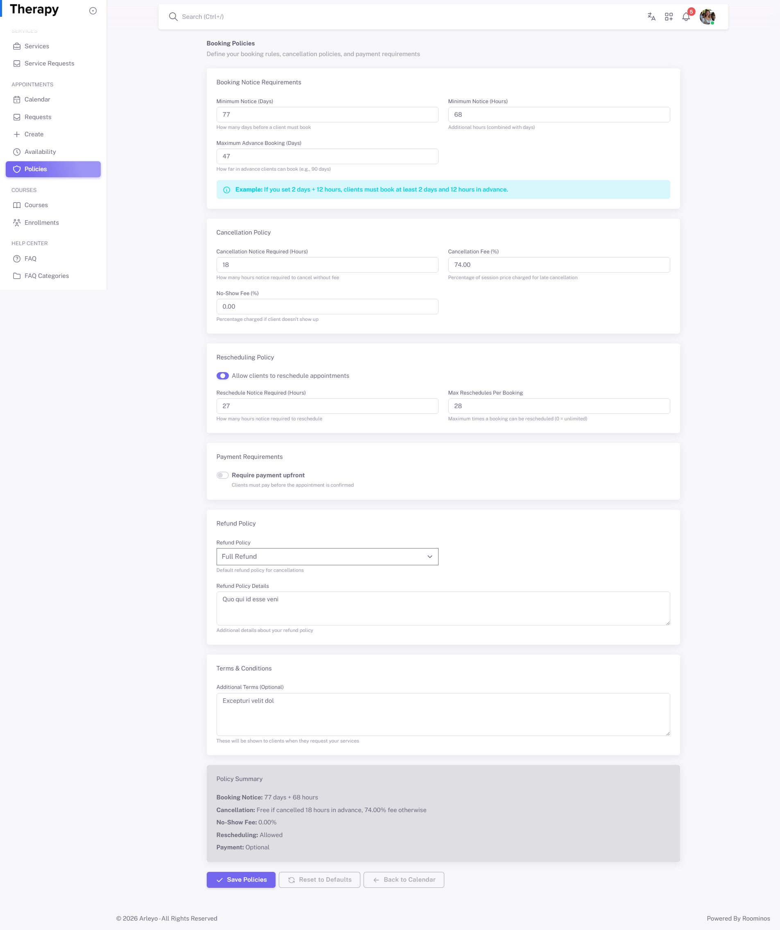Viewport: 780px width, 930px height.
Task: Open the notifications bell with badge
Action: pos(686,17)
